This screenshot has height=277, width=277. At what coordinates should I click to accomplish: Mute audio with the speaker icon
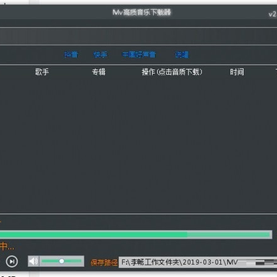tap(34, 262)
